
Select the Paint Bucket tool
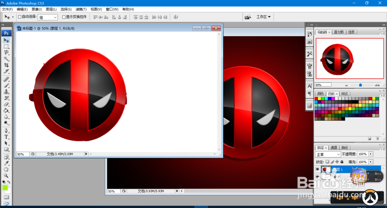7,110
